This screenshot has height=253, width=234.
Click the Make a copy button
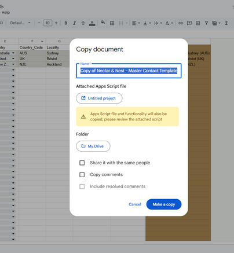coord(164,204)
